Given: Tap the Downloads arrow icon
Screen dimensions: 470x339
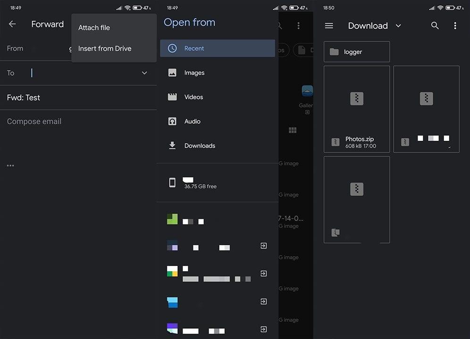Looking at the screenshot, I should tap(172, 145).
